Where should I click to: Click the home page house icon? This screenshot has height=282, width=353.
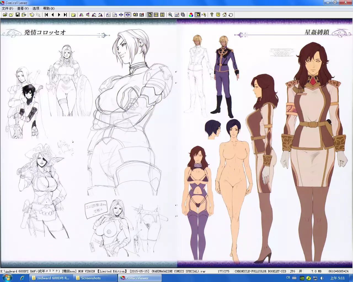pos(224,15)
